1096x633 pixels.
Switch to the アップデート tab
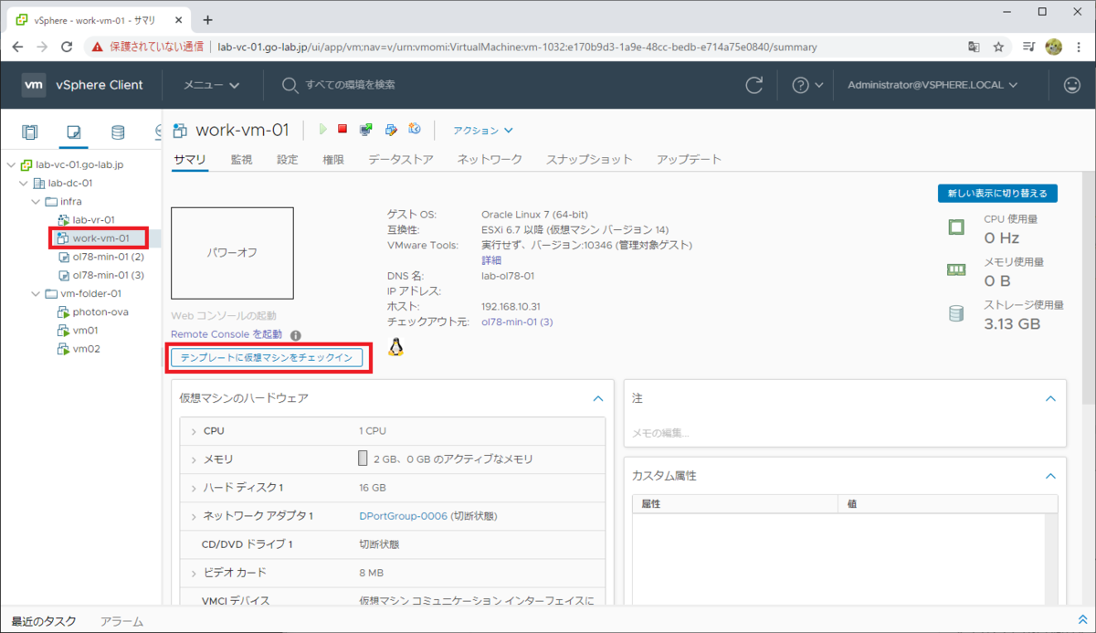point(689,159)
